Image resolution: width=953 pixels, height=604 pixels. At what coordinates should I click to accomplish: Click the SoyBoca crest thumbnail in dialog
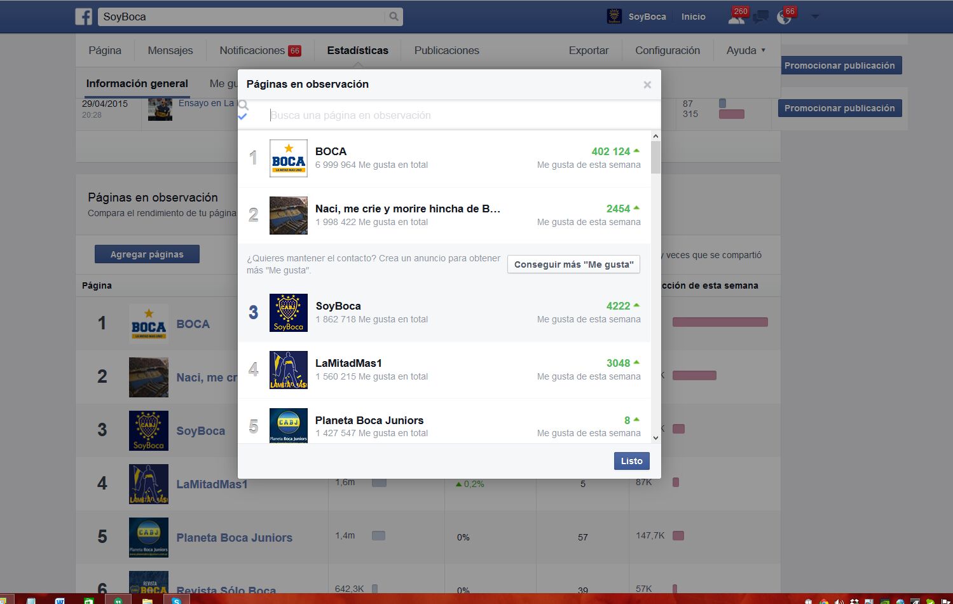click(x=289, y=313)
